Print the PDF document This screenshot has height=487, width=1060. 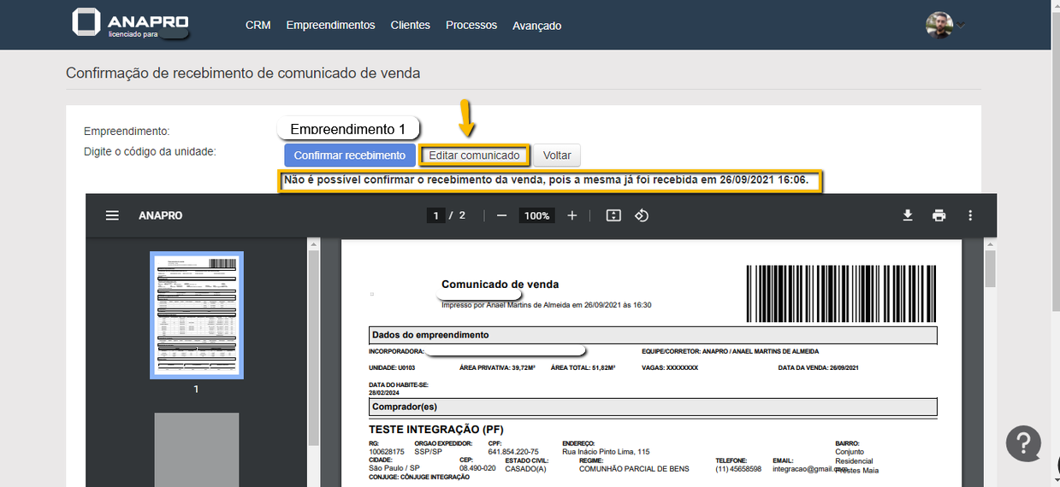coord(939,215)
